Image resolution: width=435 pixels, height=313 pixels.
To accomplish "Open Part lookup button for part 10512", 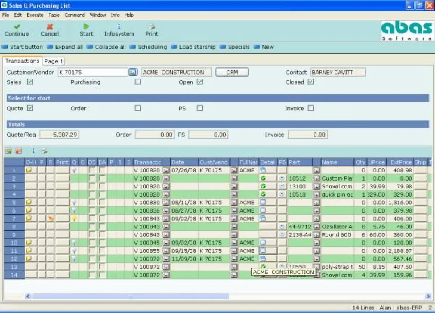I will [x=316, y=178].
